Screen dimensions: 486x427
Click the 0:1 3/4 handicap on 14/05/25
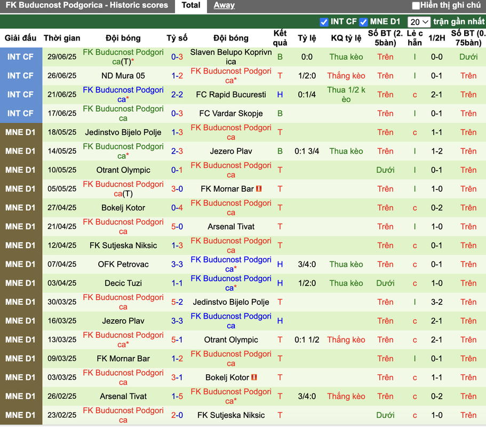pyautogui.click(x=307, y=152)
